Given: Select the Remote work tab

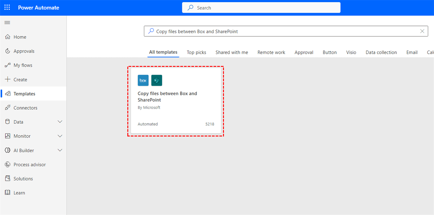Looking at the screenshot, I should pyautogui.click(x=271, y=52).
